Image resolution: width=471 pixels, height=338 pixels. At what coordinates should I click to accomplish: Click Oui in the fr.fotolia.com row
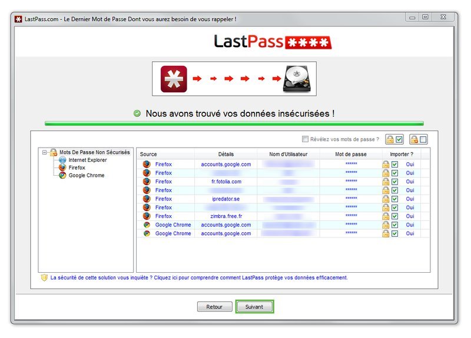(410, 182)
